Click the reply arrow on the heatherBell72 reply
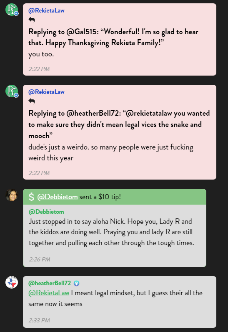 coord(32,101)
